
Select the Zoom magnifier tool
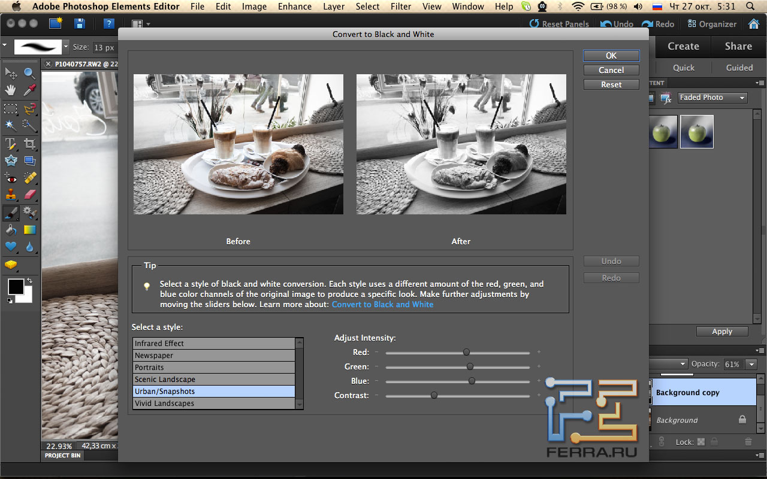(29, 73)
